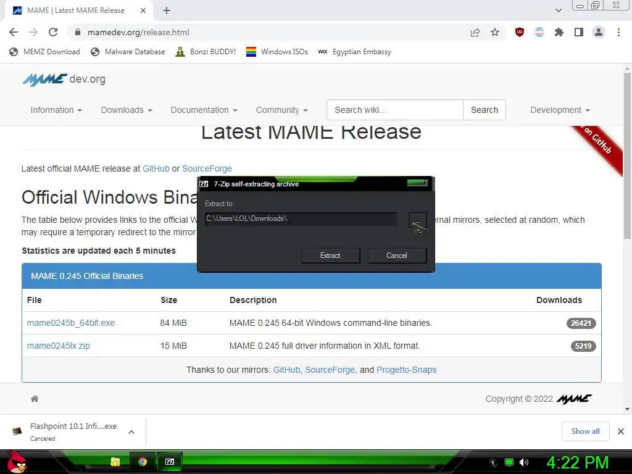Click the MAME 0.245 Official Binaries header
Screen dimensions: 632x474
tap(312, 276)
